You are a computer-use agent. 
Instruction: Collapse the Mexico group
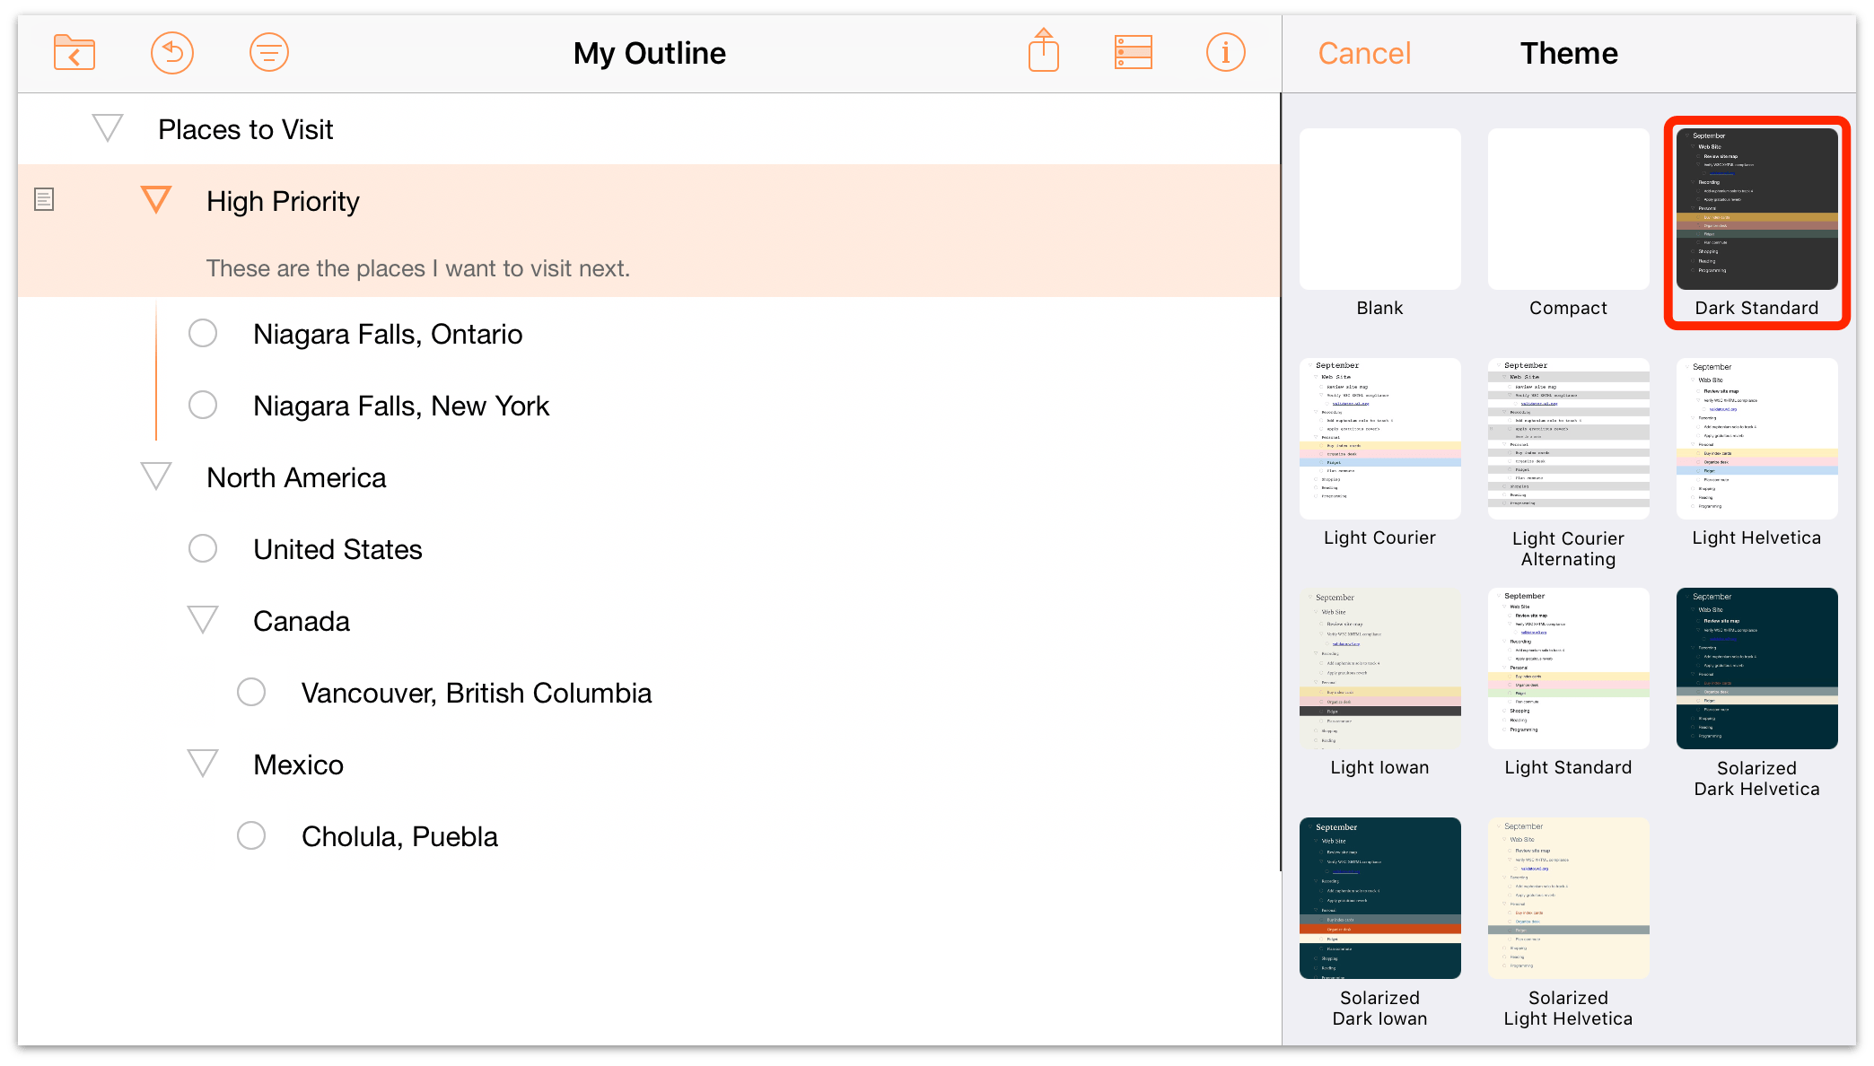click(x=203, y=764)
